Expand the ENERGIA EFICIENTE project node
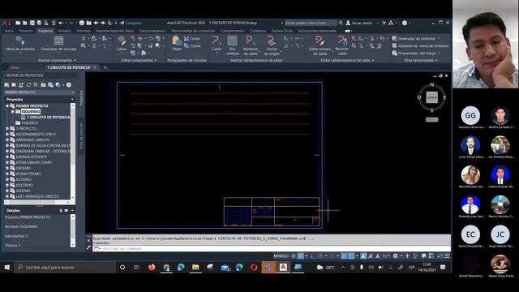 tap(7, 157)
